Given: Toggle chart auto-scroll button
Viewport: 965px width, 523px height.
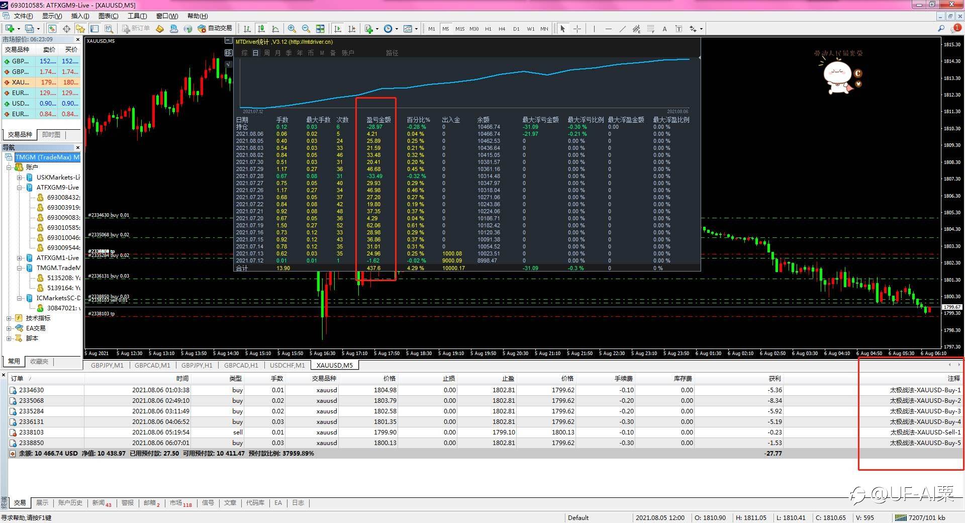Looking at the screenshot, I should pyautogui.click(x=338, y=29).
